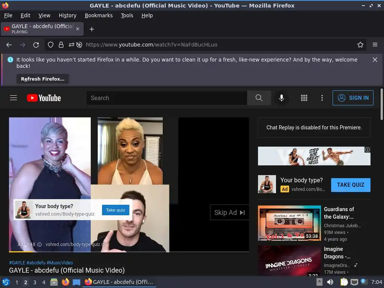Go back using the browser back arrow
The image size is (384, 288).
point(9,45)
